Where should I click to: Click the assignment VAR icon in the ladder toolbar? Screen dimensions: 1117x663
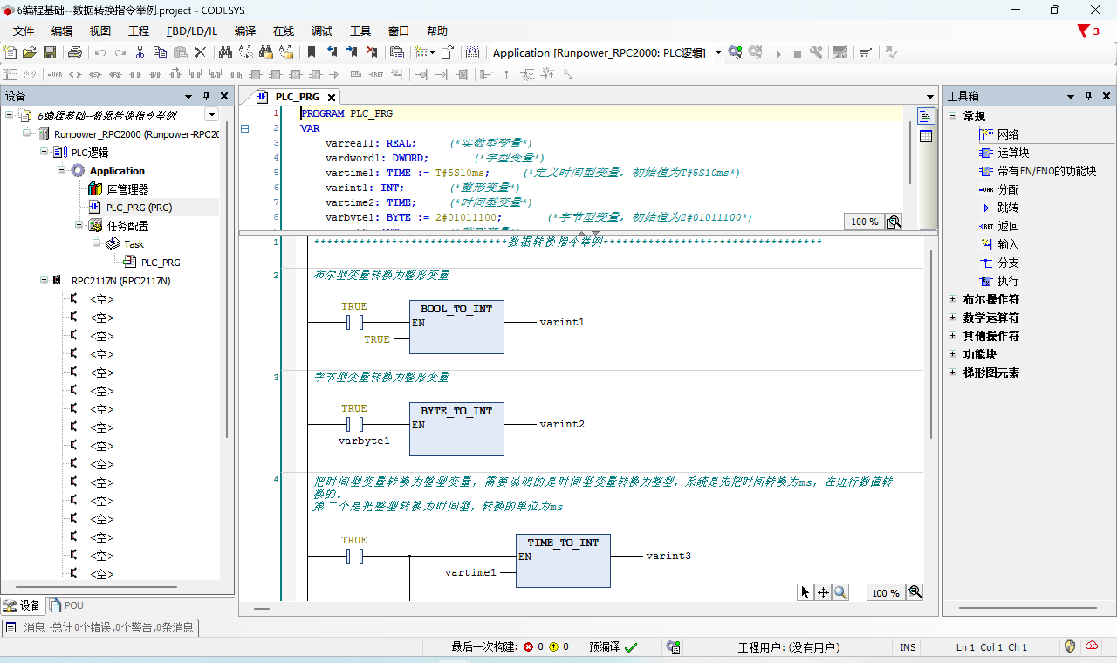tap(55, 75)
